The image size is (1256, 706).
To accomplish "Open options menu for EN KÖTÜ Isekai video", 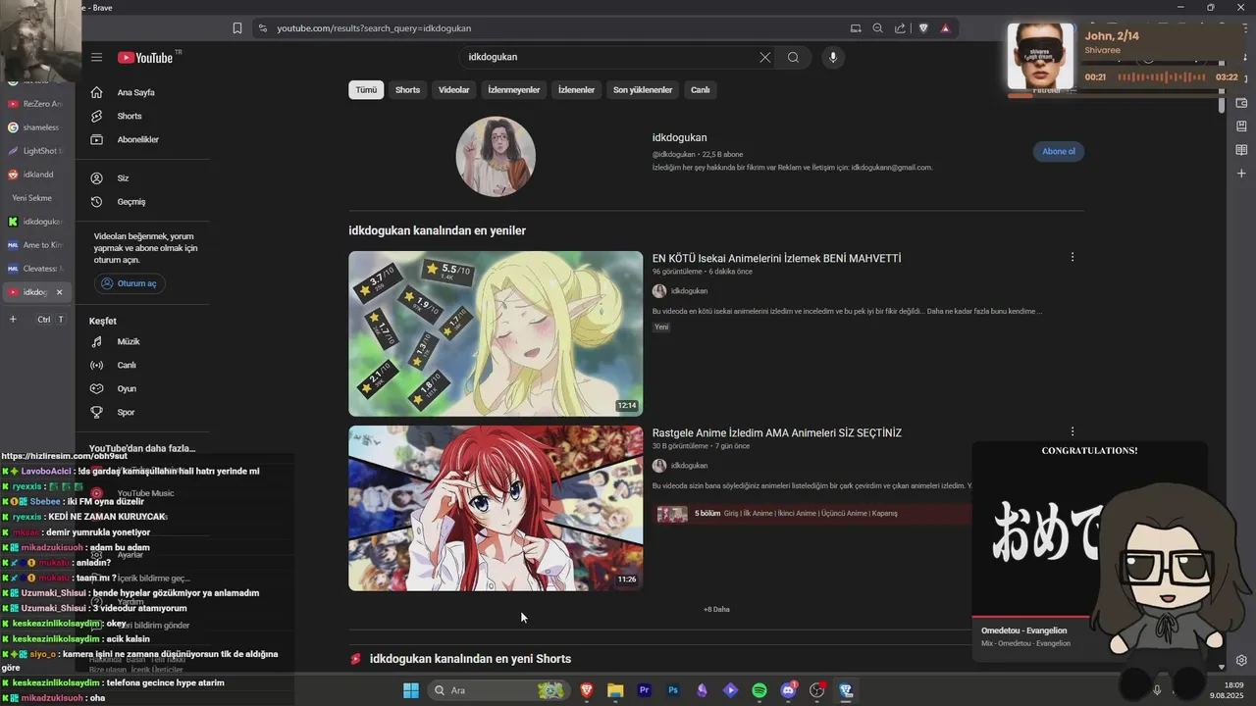I will click(x=1073, y=257).
